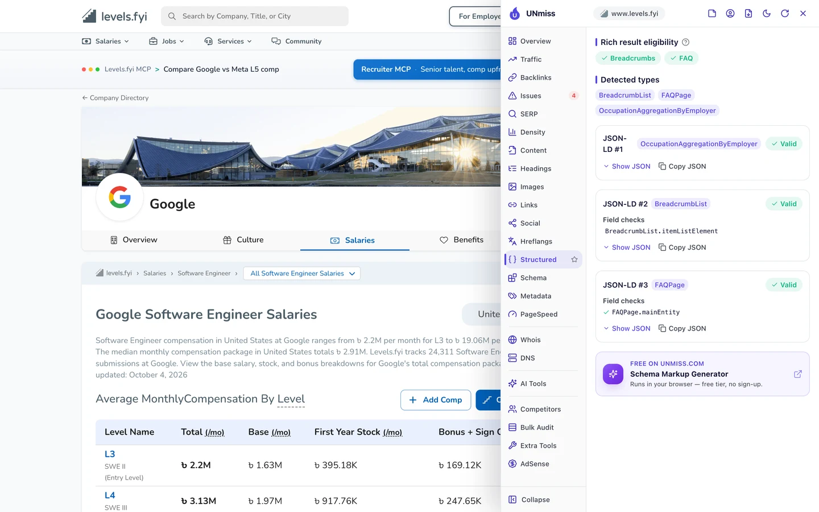The height and width of the screenshot is (512, 819).
Task: Select the Overview tab under Google
Action: [x=134, y=240]
